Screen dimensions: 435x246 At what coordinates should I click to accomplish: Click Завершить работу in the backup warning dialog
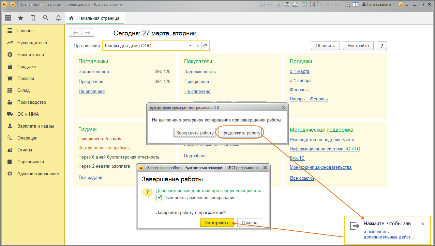(x=195, y=133)
